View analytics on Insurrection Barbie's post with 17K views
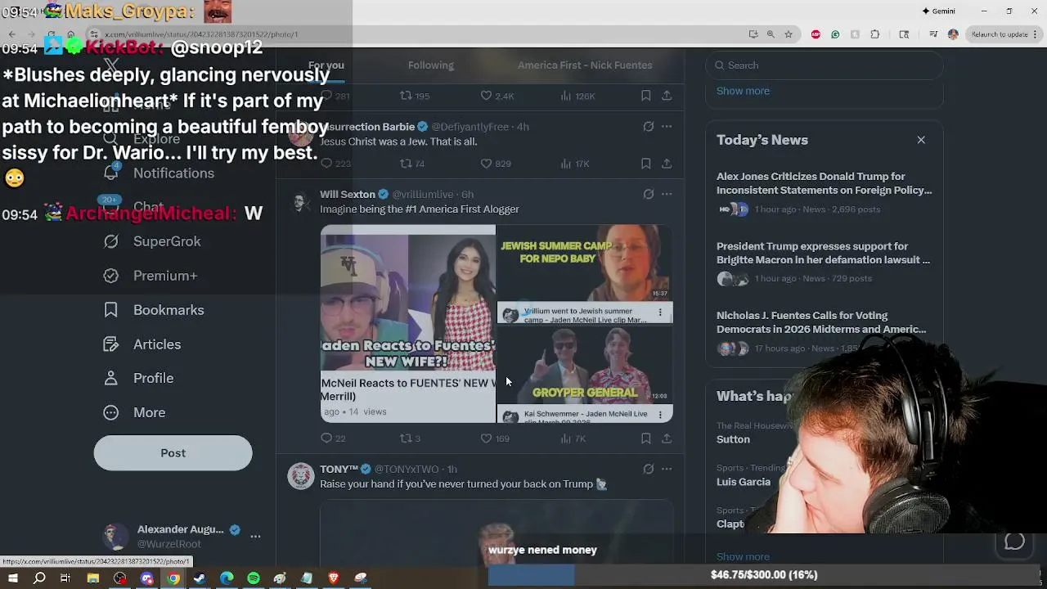This screenshot has width=1047, height=589. (x=575, y=164)
